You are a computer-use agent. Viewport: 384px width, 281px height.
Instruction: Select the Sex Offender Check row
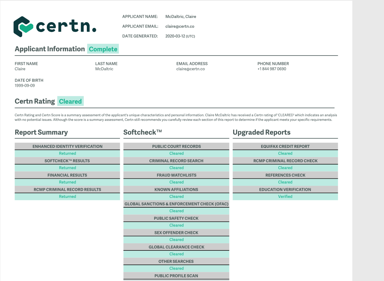coord(176,232)
